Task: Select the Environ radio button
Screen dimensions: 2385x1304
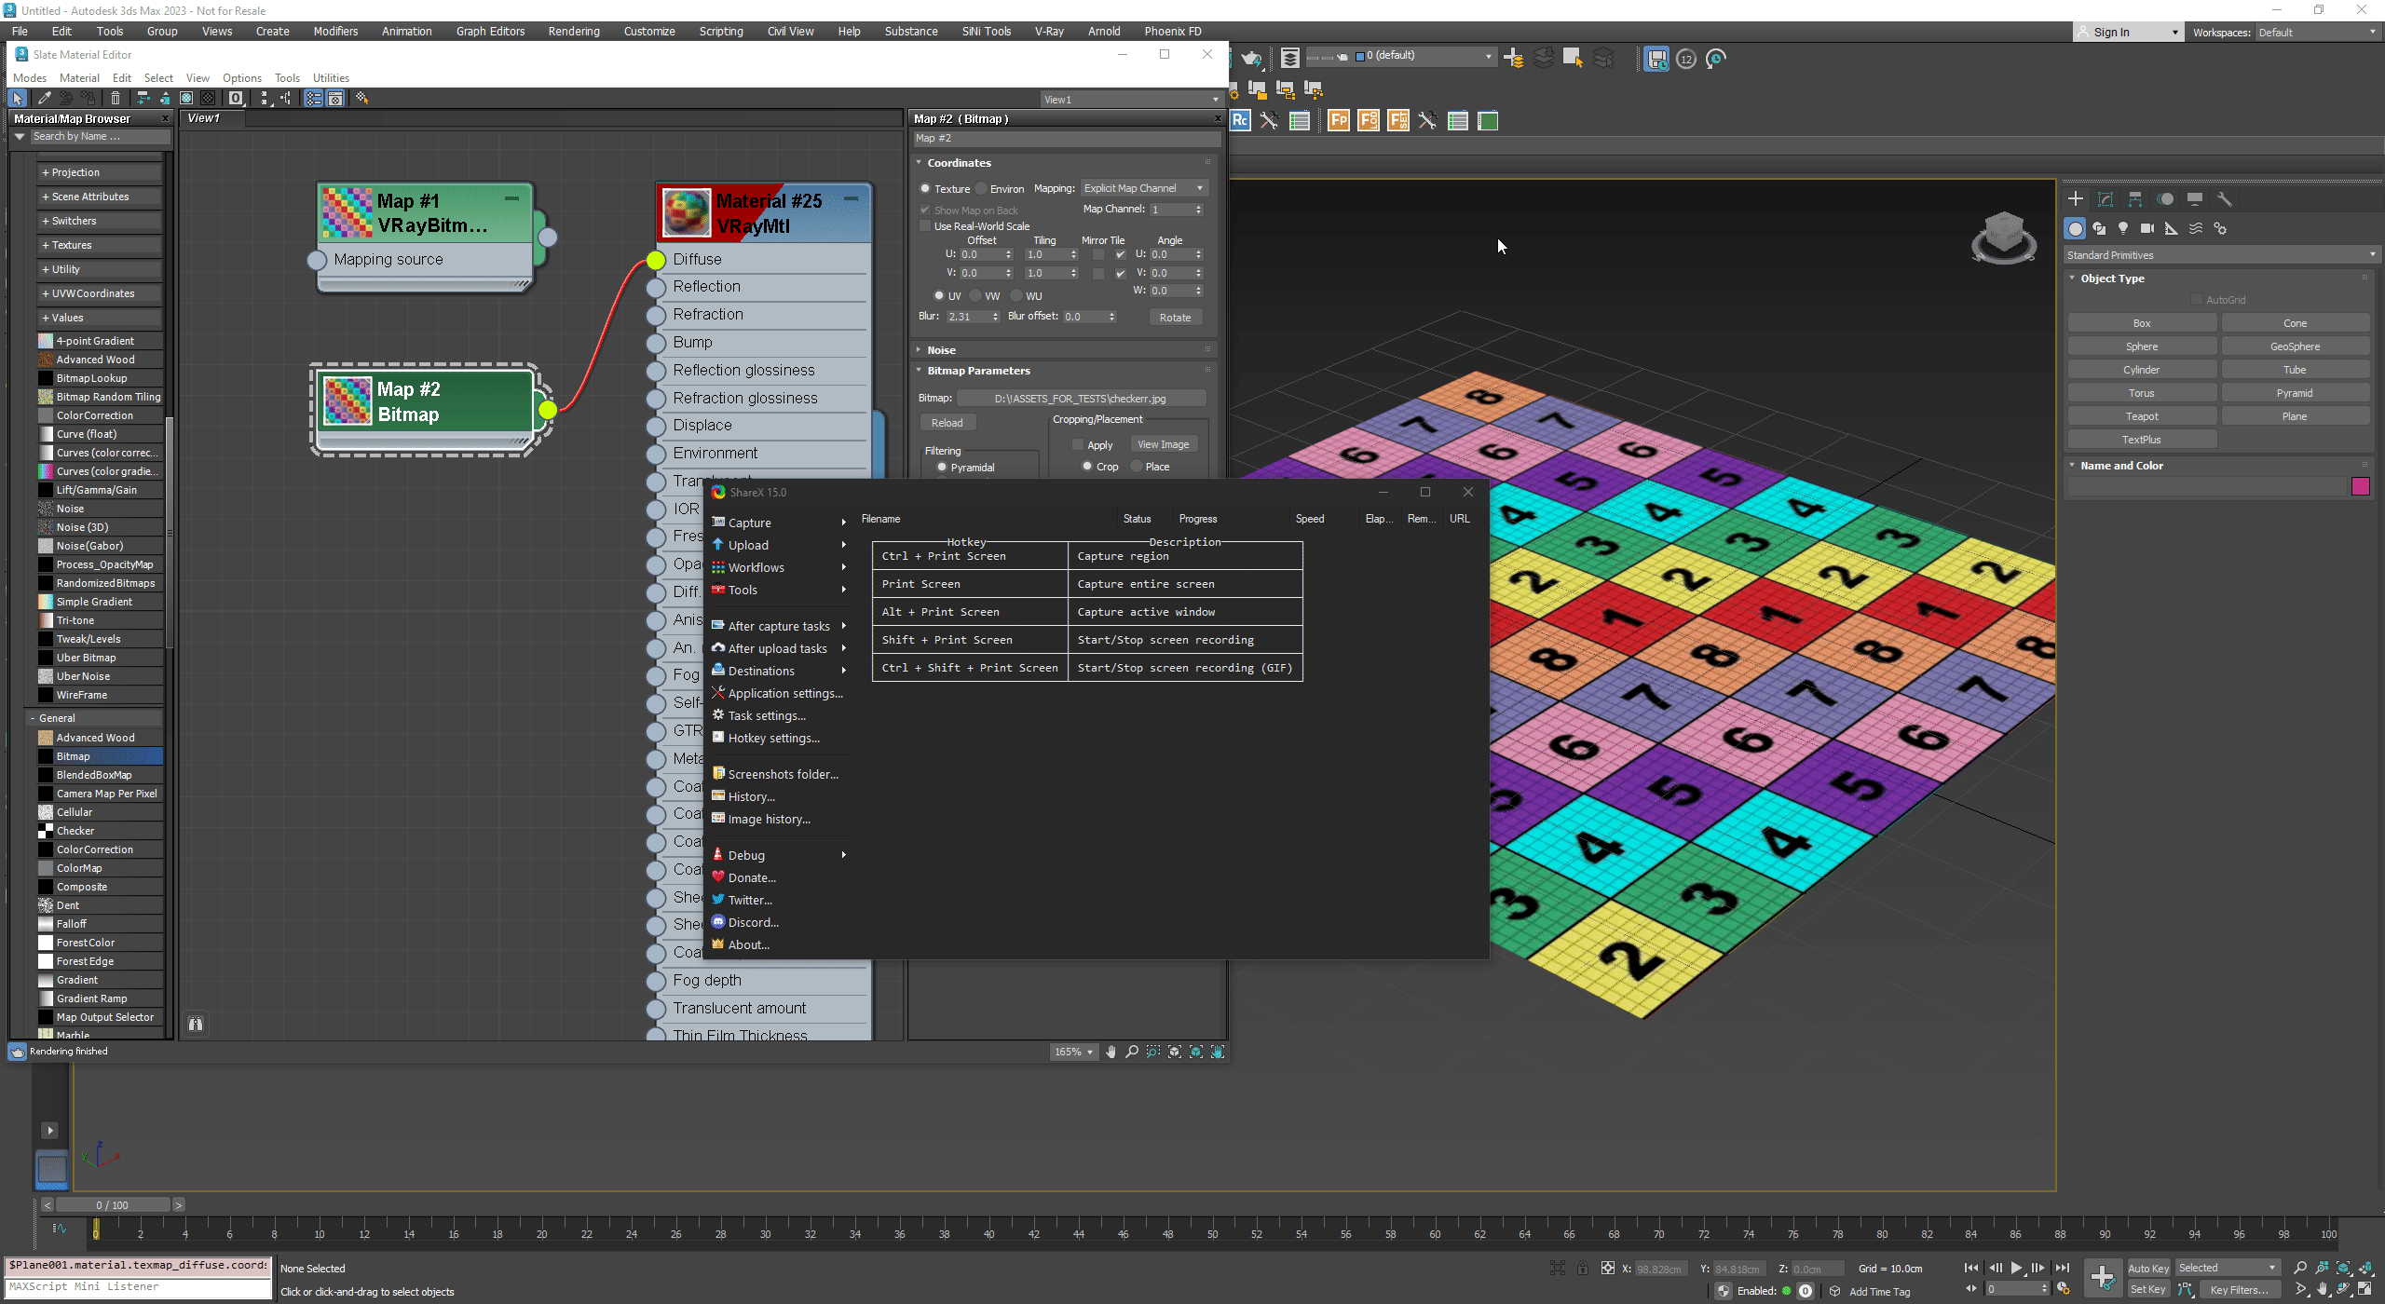Action: (981, 189)
